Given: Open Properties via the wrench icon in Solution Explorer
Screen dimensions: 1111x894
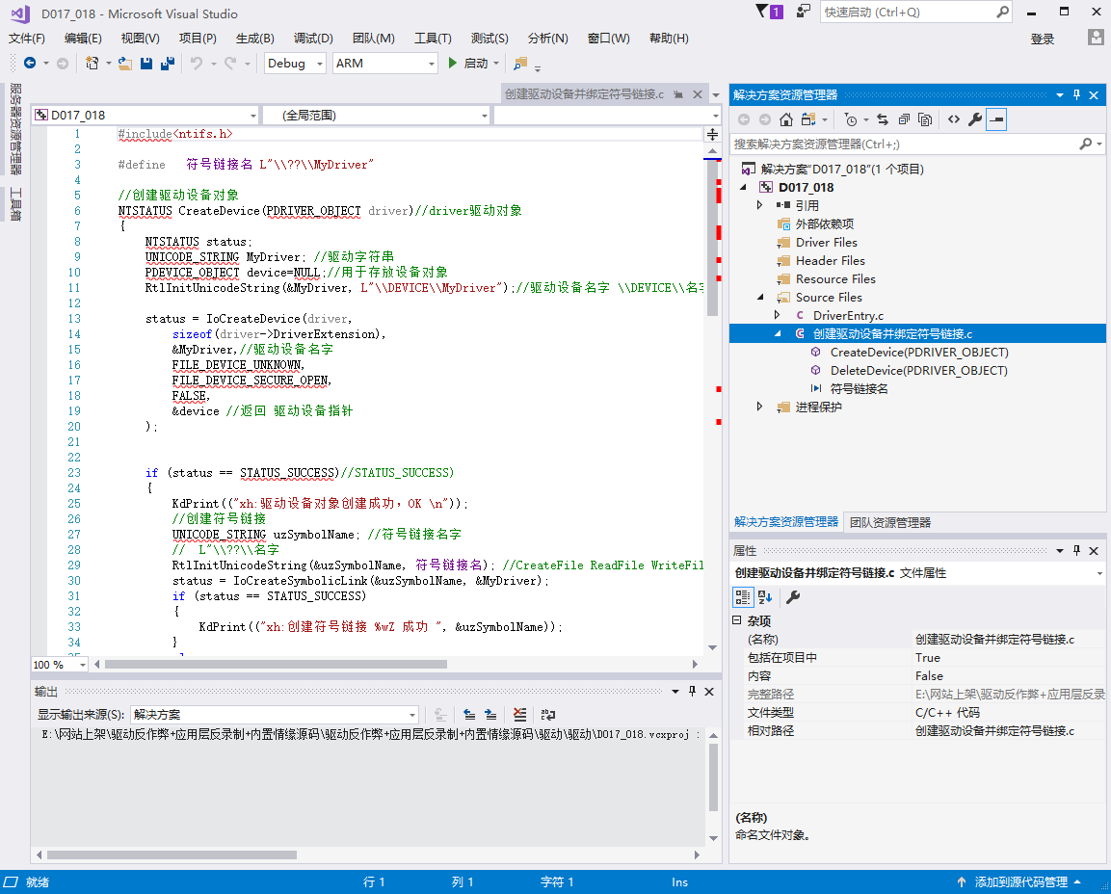Looking at the screenshot, I should coord(974,119).
